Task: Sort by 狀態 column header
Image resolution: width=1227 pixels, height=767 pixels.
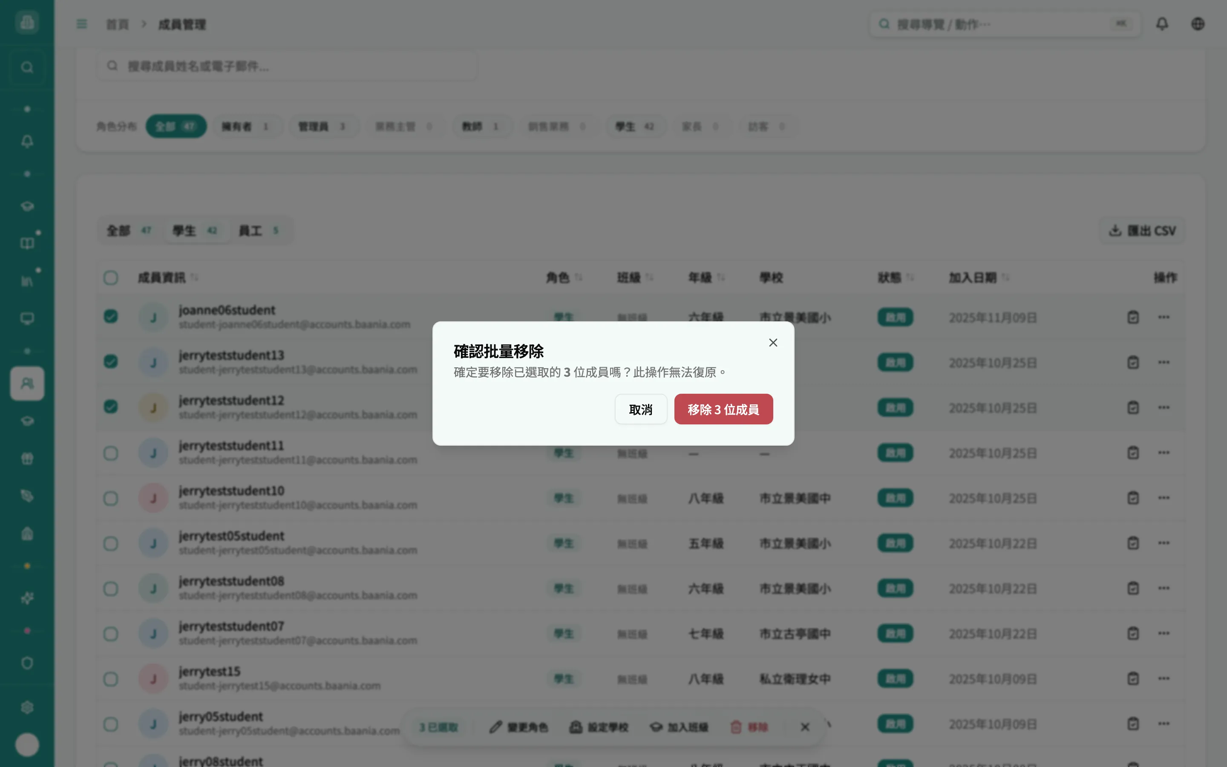Action: [896, 278]
